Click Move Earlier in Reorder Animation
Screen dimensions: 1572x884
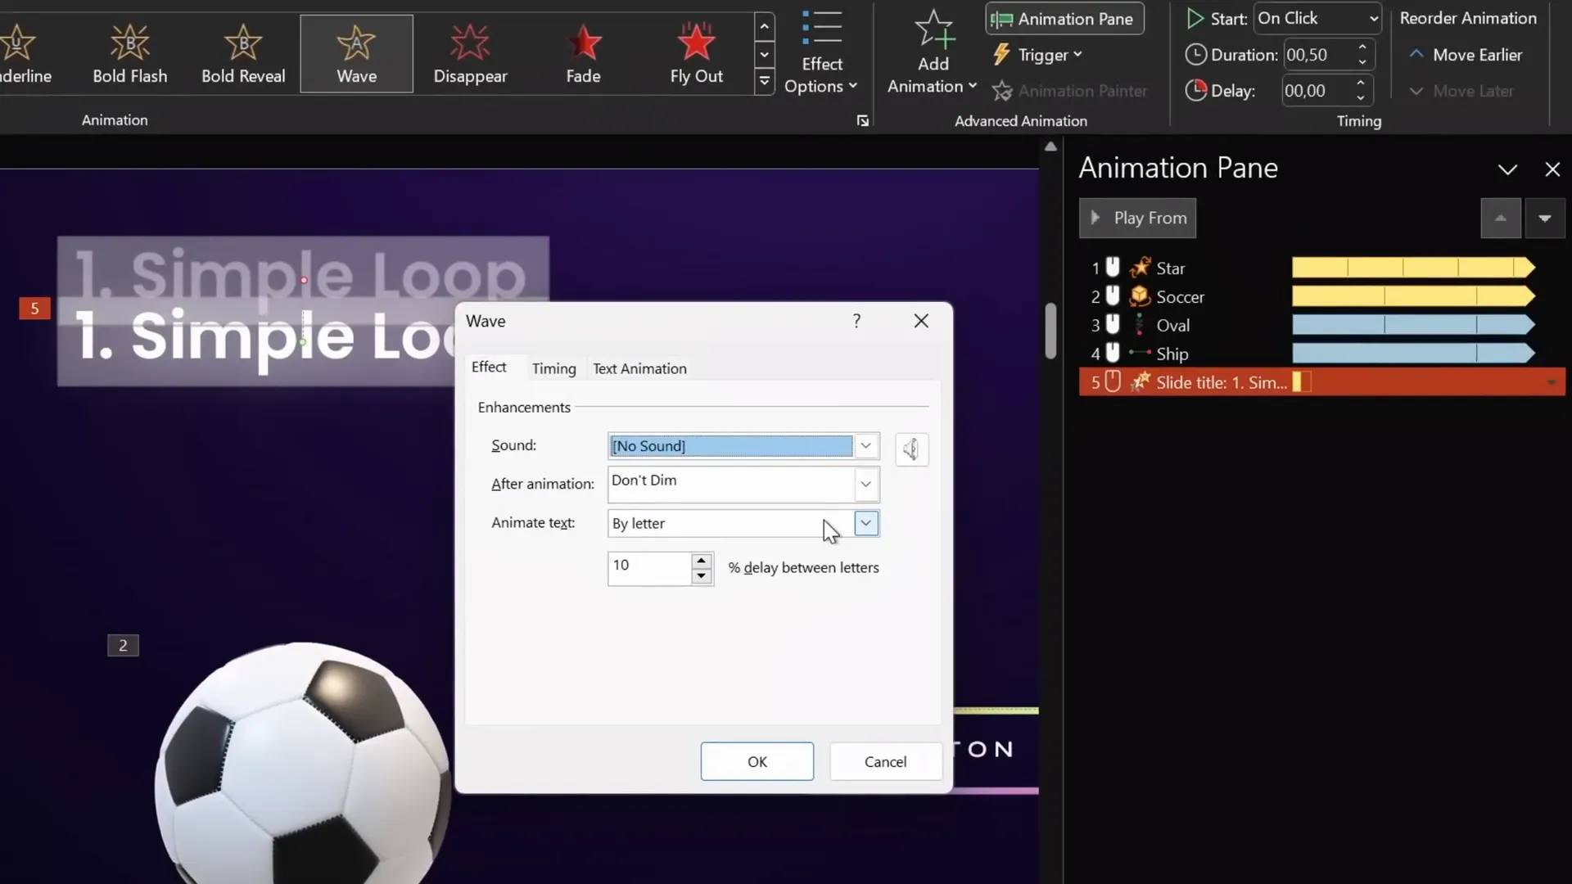pyautogui.click(x=1466, y=55)
